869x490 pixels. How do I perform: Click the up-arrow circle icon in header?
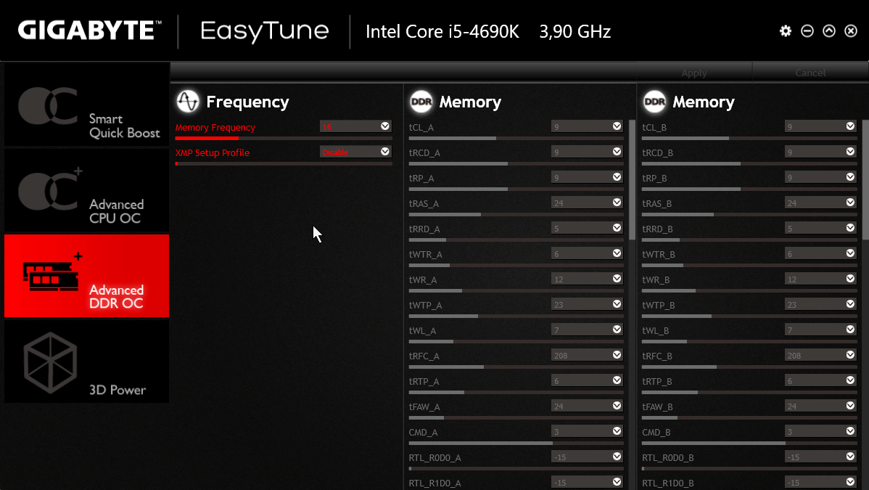(829, 31)
